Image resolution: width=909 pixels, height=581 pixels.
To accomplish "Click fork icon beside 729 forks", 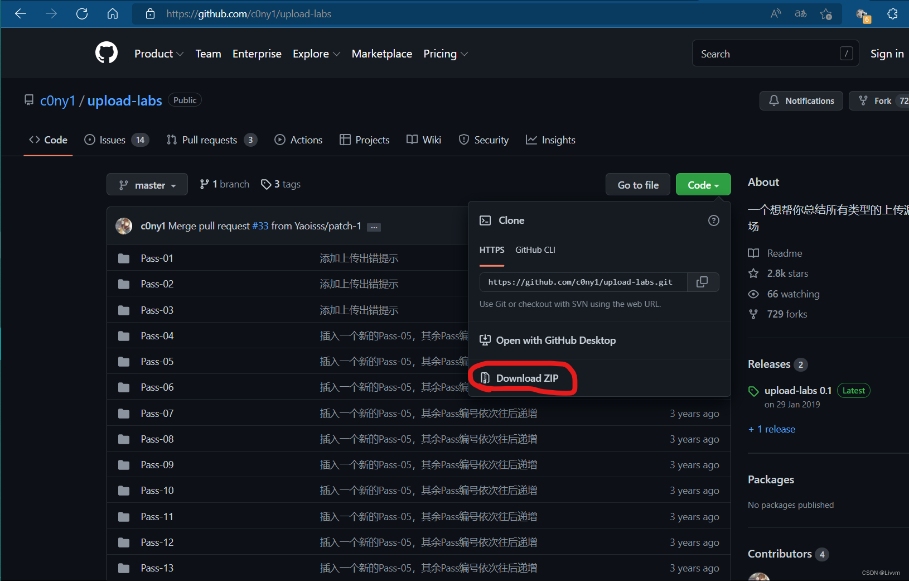I will [753, 314].
